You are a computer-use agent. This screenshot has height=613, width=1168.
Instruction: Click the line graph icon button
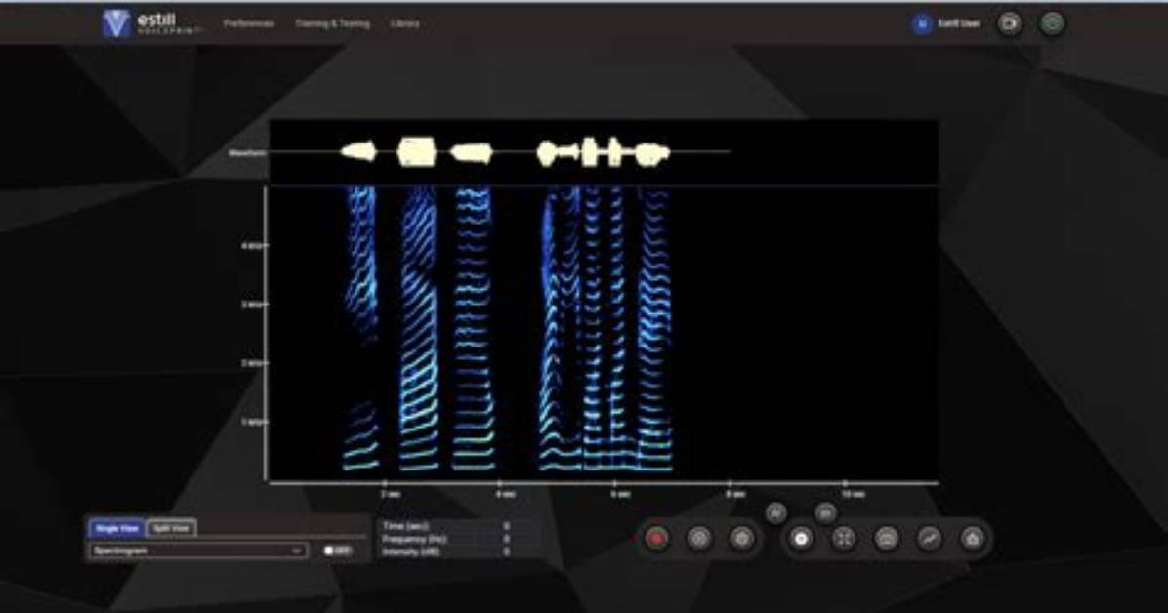pyautogui.click(x=929, y=538)
